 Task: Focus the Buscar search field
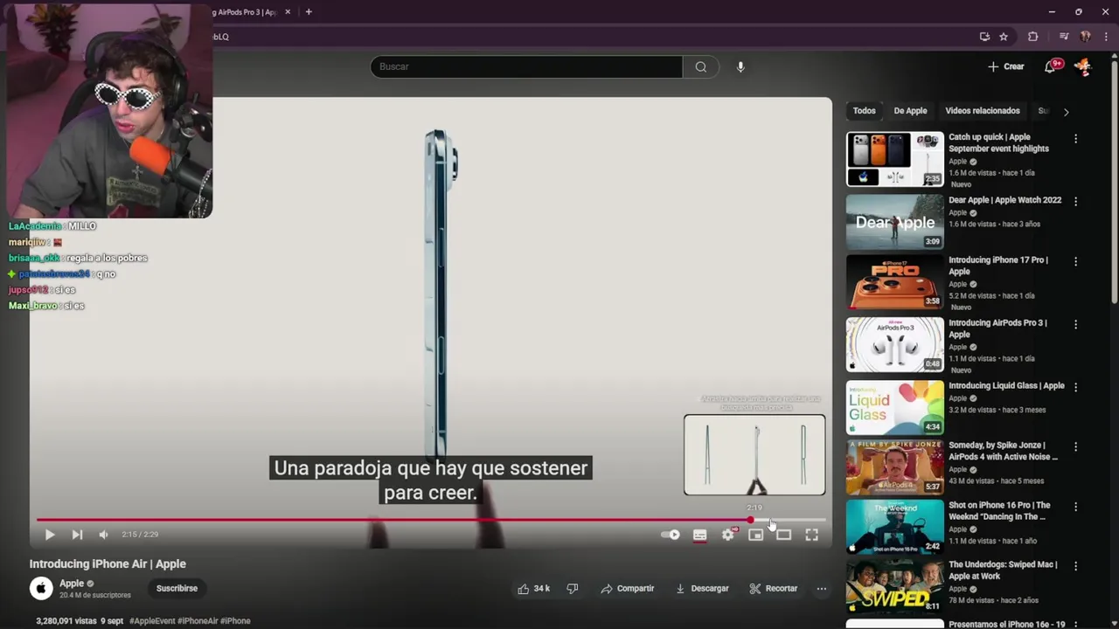pyautogui.click(x=526, y=66)
